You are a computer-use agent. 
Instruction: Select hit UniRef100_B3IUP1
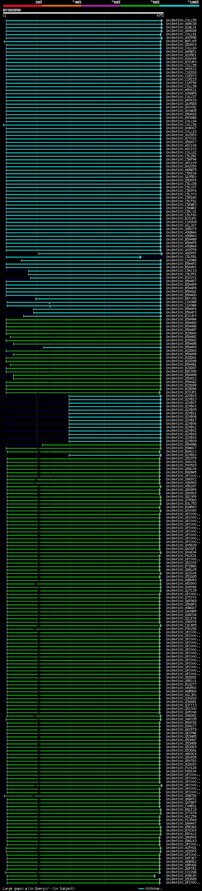coord(181,392)
